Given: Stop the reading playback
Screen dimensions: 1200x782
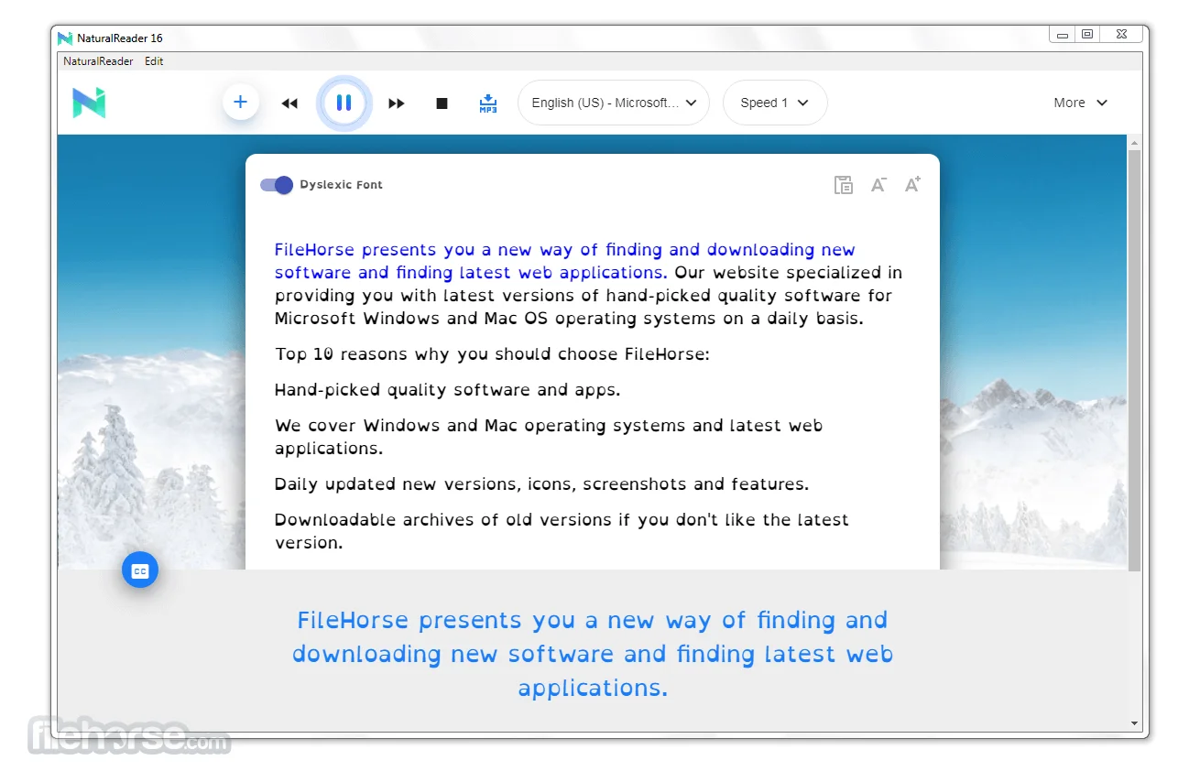Looking at the screenshot, I should (442, 103).
